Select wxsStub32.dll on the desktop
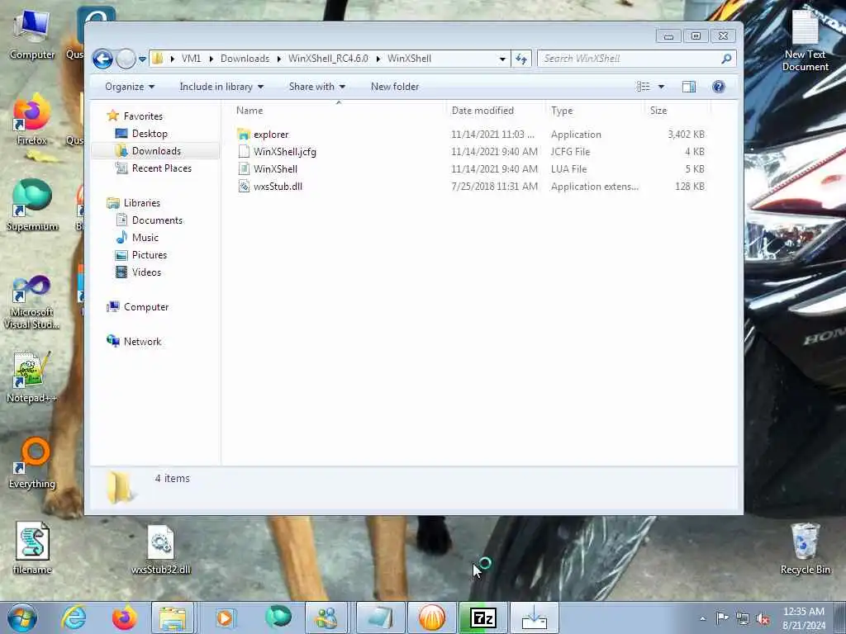This screenshot has width=846, height=634. pos(161,549)
